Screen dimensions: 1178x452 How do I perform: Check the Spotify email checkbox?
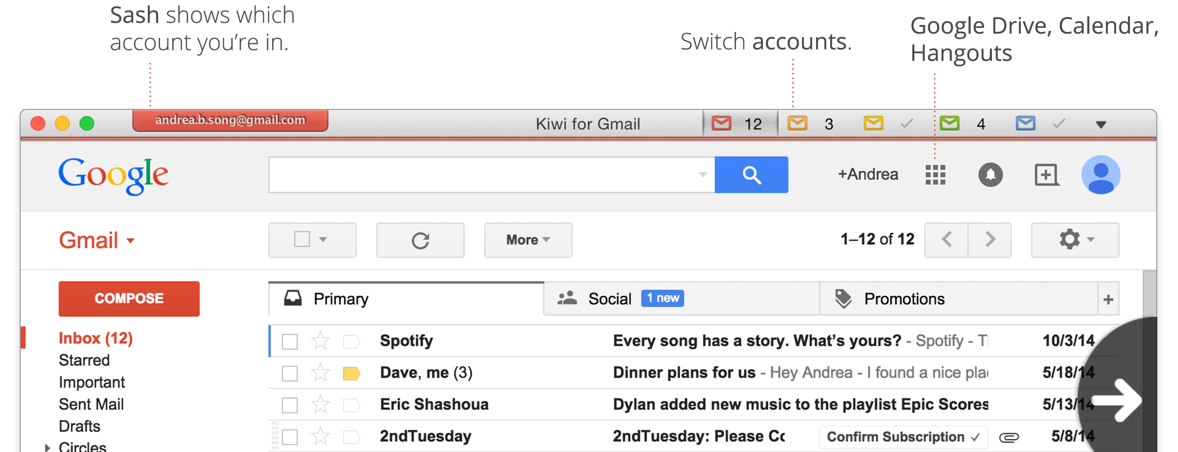coord(290,342)
